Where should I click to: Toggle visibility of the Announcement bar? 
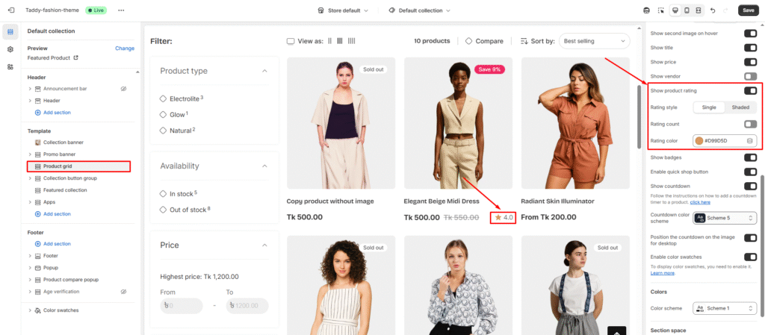click(123, 89)
